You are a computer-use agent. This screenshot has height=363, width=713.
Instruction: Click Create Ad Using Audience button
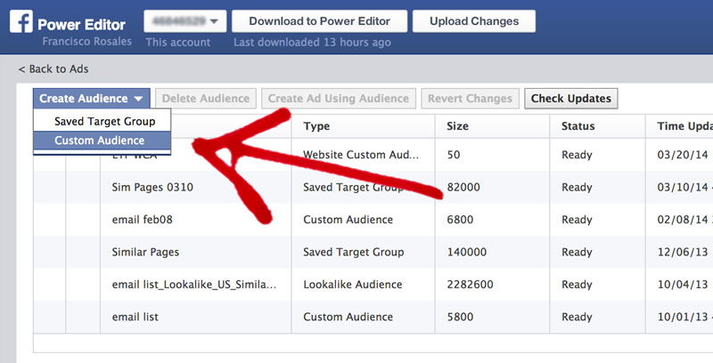coord(339,99)
